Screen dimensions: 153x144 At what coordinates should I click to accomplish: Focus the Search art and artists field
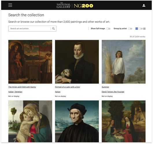pos(30,29)
